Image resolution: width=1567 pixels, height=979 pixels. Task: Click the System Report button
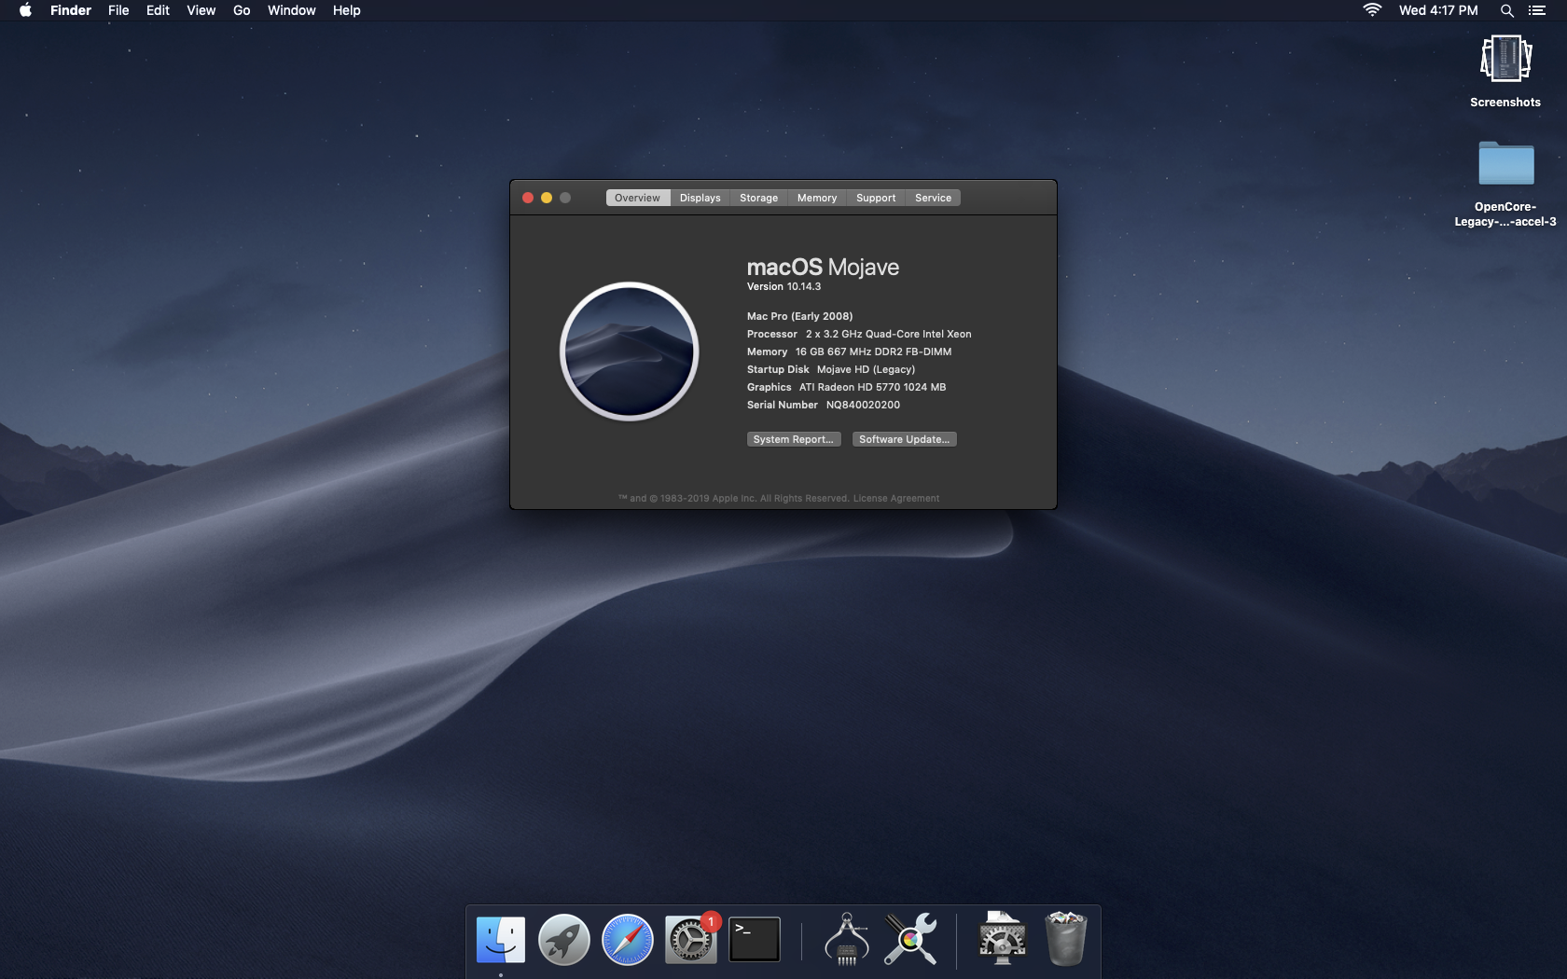794,439
